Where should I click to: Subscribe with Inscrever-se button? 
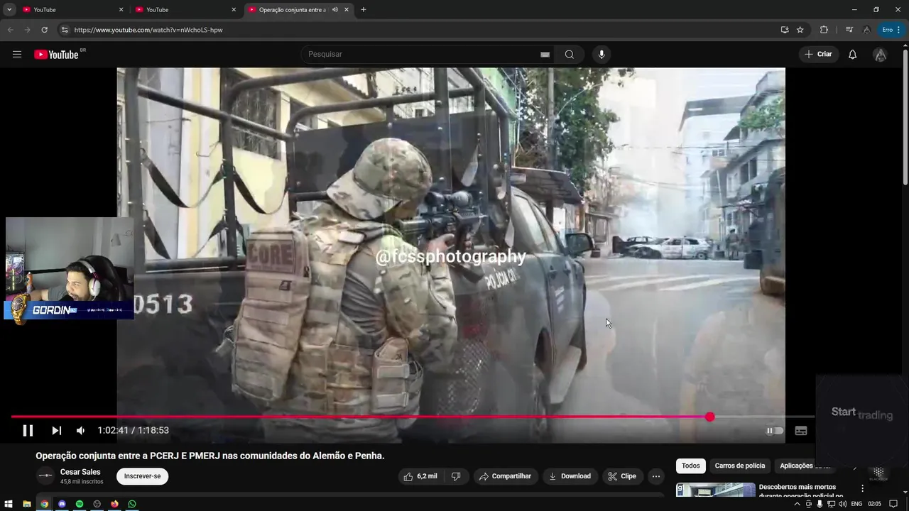143,476
